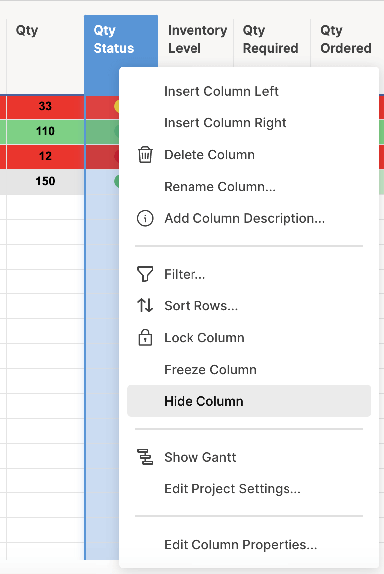Select the Qty Ordered column header

tap(346, 39)
